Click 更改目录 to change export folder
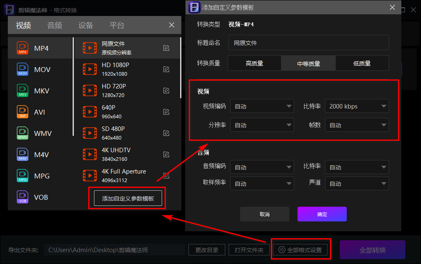This screenshot has width=421, height=264. pyautogui.click(x=206, y=250)
